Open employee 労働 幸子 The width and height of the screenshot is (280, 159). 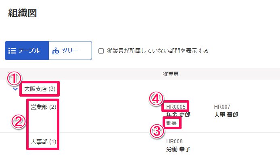click(178, 149)
